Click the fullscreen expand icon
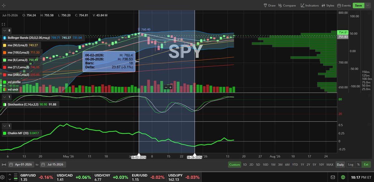 (4, 24)
